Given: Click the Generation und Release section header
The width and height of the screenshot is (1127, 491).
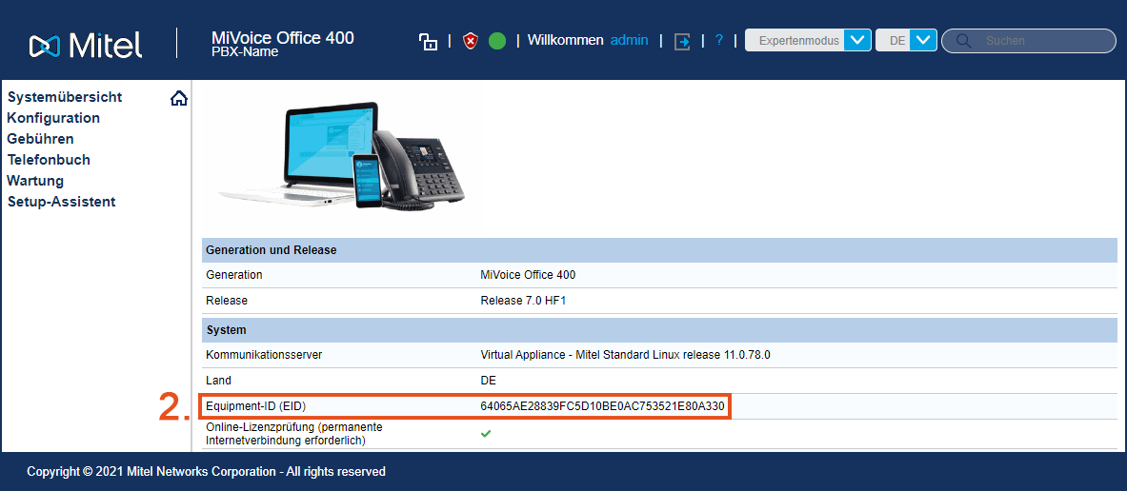Looking at the screenshot, I should (x=659, y=250).
